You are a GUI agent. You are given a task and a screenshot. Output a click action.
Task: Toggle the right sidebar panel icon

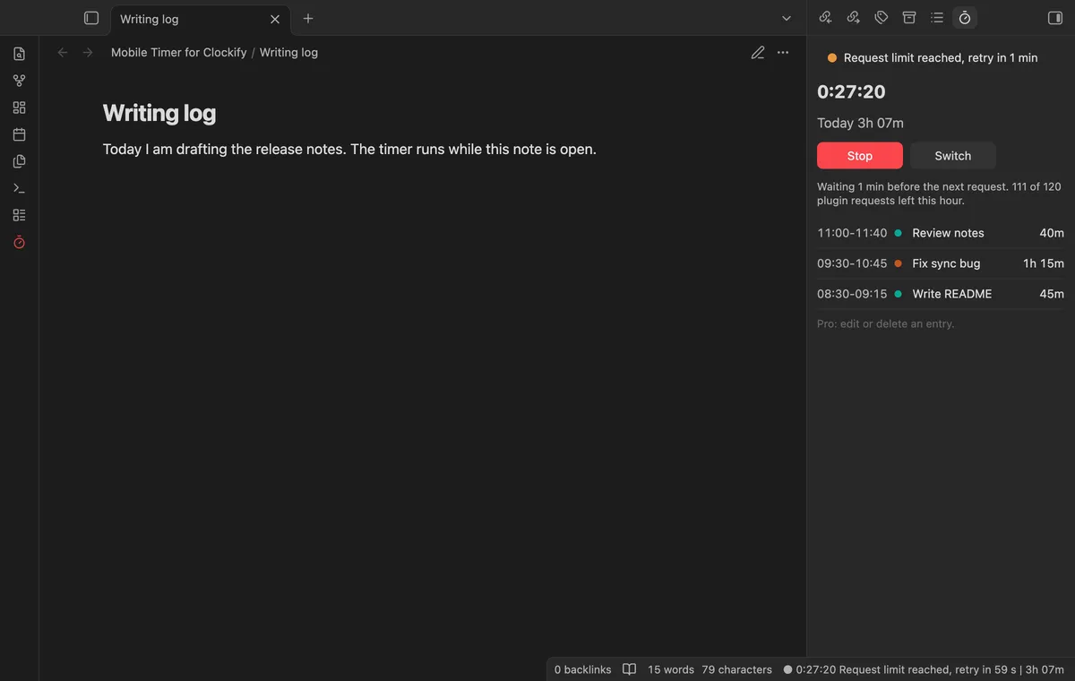1054,18
